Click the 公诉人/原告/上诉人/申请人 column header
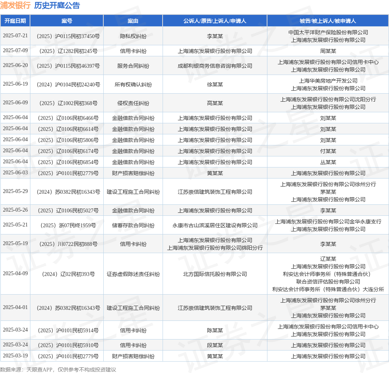389x373 pixels. point(215,21)
